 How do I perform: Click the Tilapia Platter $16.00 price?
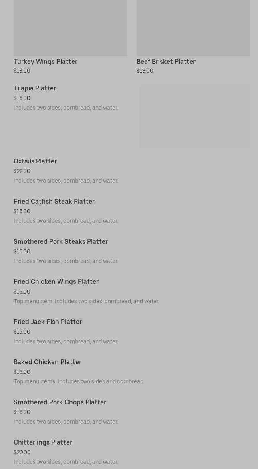click(x=22, y=98)
